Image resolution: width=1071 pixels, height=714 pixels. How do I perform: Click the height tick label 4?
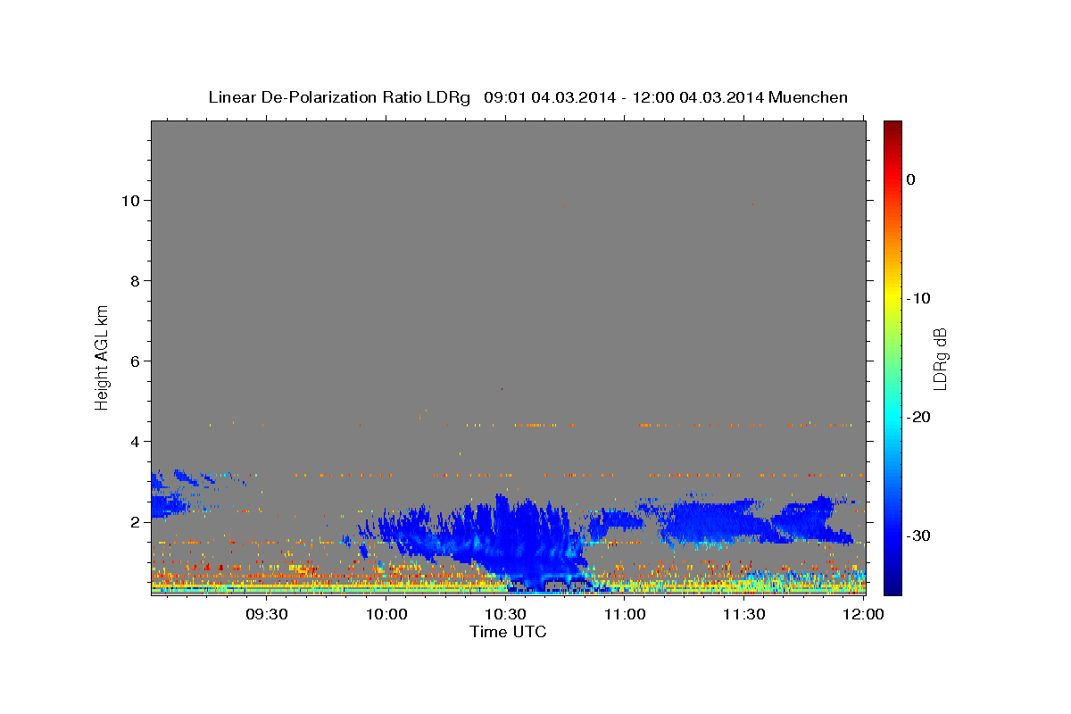[x=136, y=442]
